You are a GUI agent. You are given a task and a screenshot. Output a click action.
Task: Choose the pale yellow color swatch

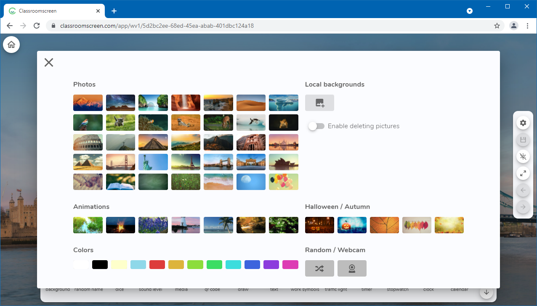pos(119,265)
